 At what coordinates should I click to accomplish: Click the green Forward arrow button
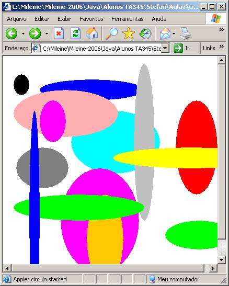(x=35, y=33)
